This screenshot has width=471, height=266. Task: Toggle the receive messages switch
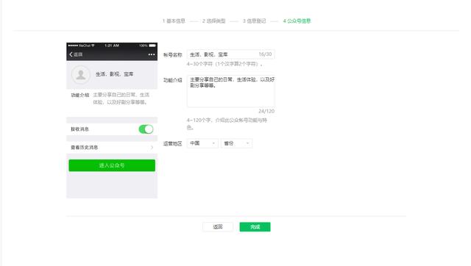click(x=146, y=129)
